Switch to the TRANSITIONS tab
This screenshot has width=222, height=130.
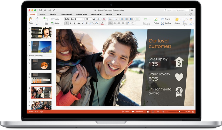(x=66, y=14)
